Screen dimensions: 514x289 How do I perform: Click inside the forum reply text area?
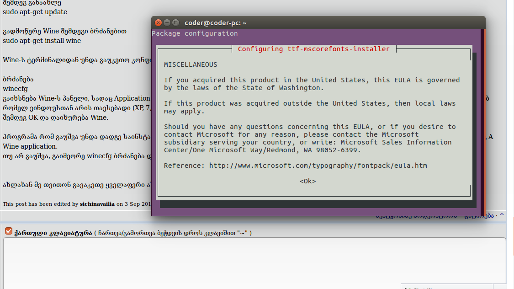(254, 263)
